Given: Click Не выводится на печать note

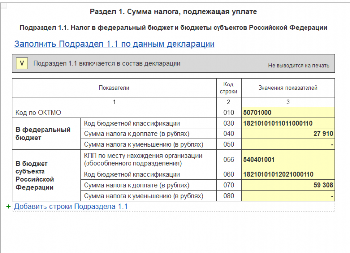Looking at the screenshot, I should click(x=299, y=66).
